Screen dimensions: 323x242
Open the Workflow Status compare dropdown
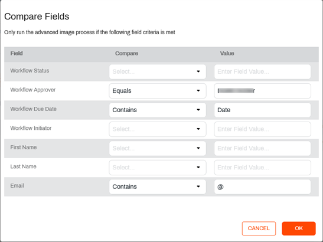pyautogui.click(x=158, y=71)
